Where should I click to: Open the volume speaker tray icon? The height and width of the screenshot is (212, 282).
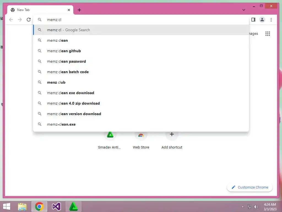point(256,207)
